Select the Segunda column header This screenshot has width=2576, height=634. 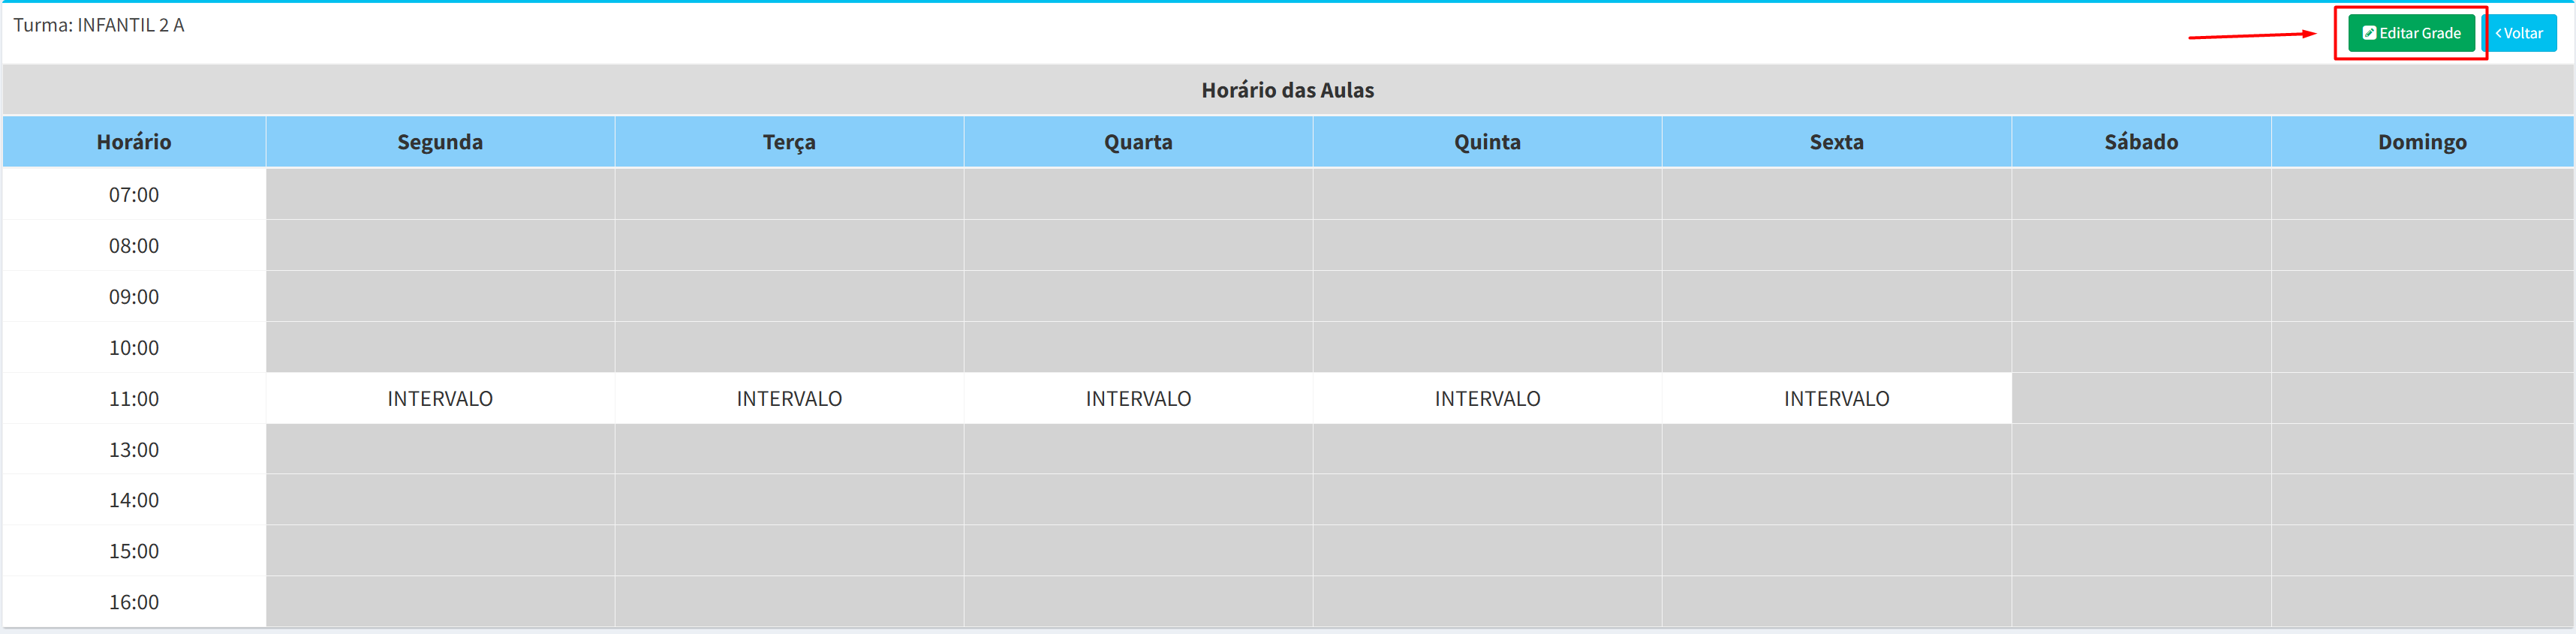(x=440, y=142)
